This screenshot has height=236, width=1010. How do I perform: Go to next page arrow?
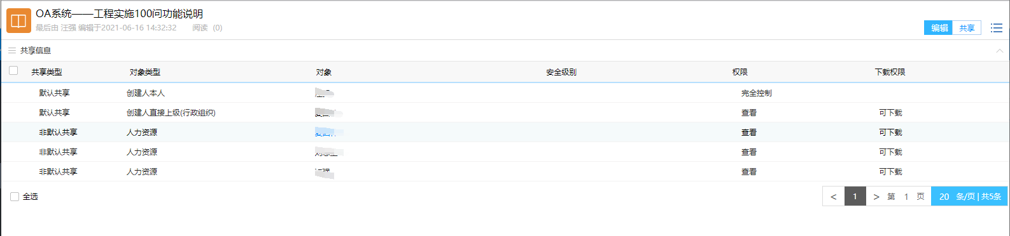point(876,197)
